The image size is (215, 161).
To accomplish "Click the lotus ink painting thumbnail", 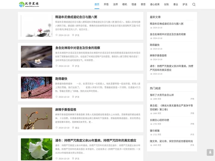I will pyautogui.click(x=36, y=26).
